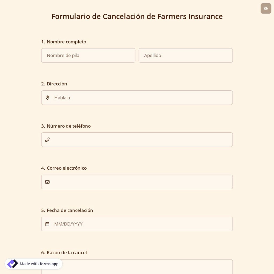The image size is (274, 274).
Task: Click the envelope icon in Correo electrónico field
Action: (x=47, y=182)
